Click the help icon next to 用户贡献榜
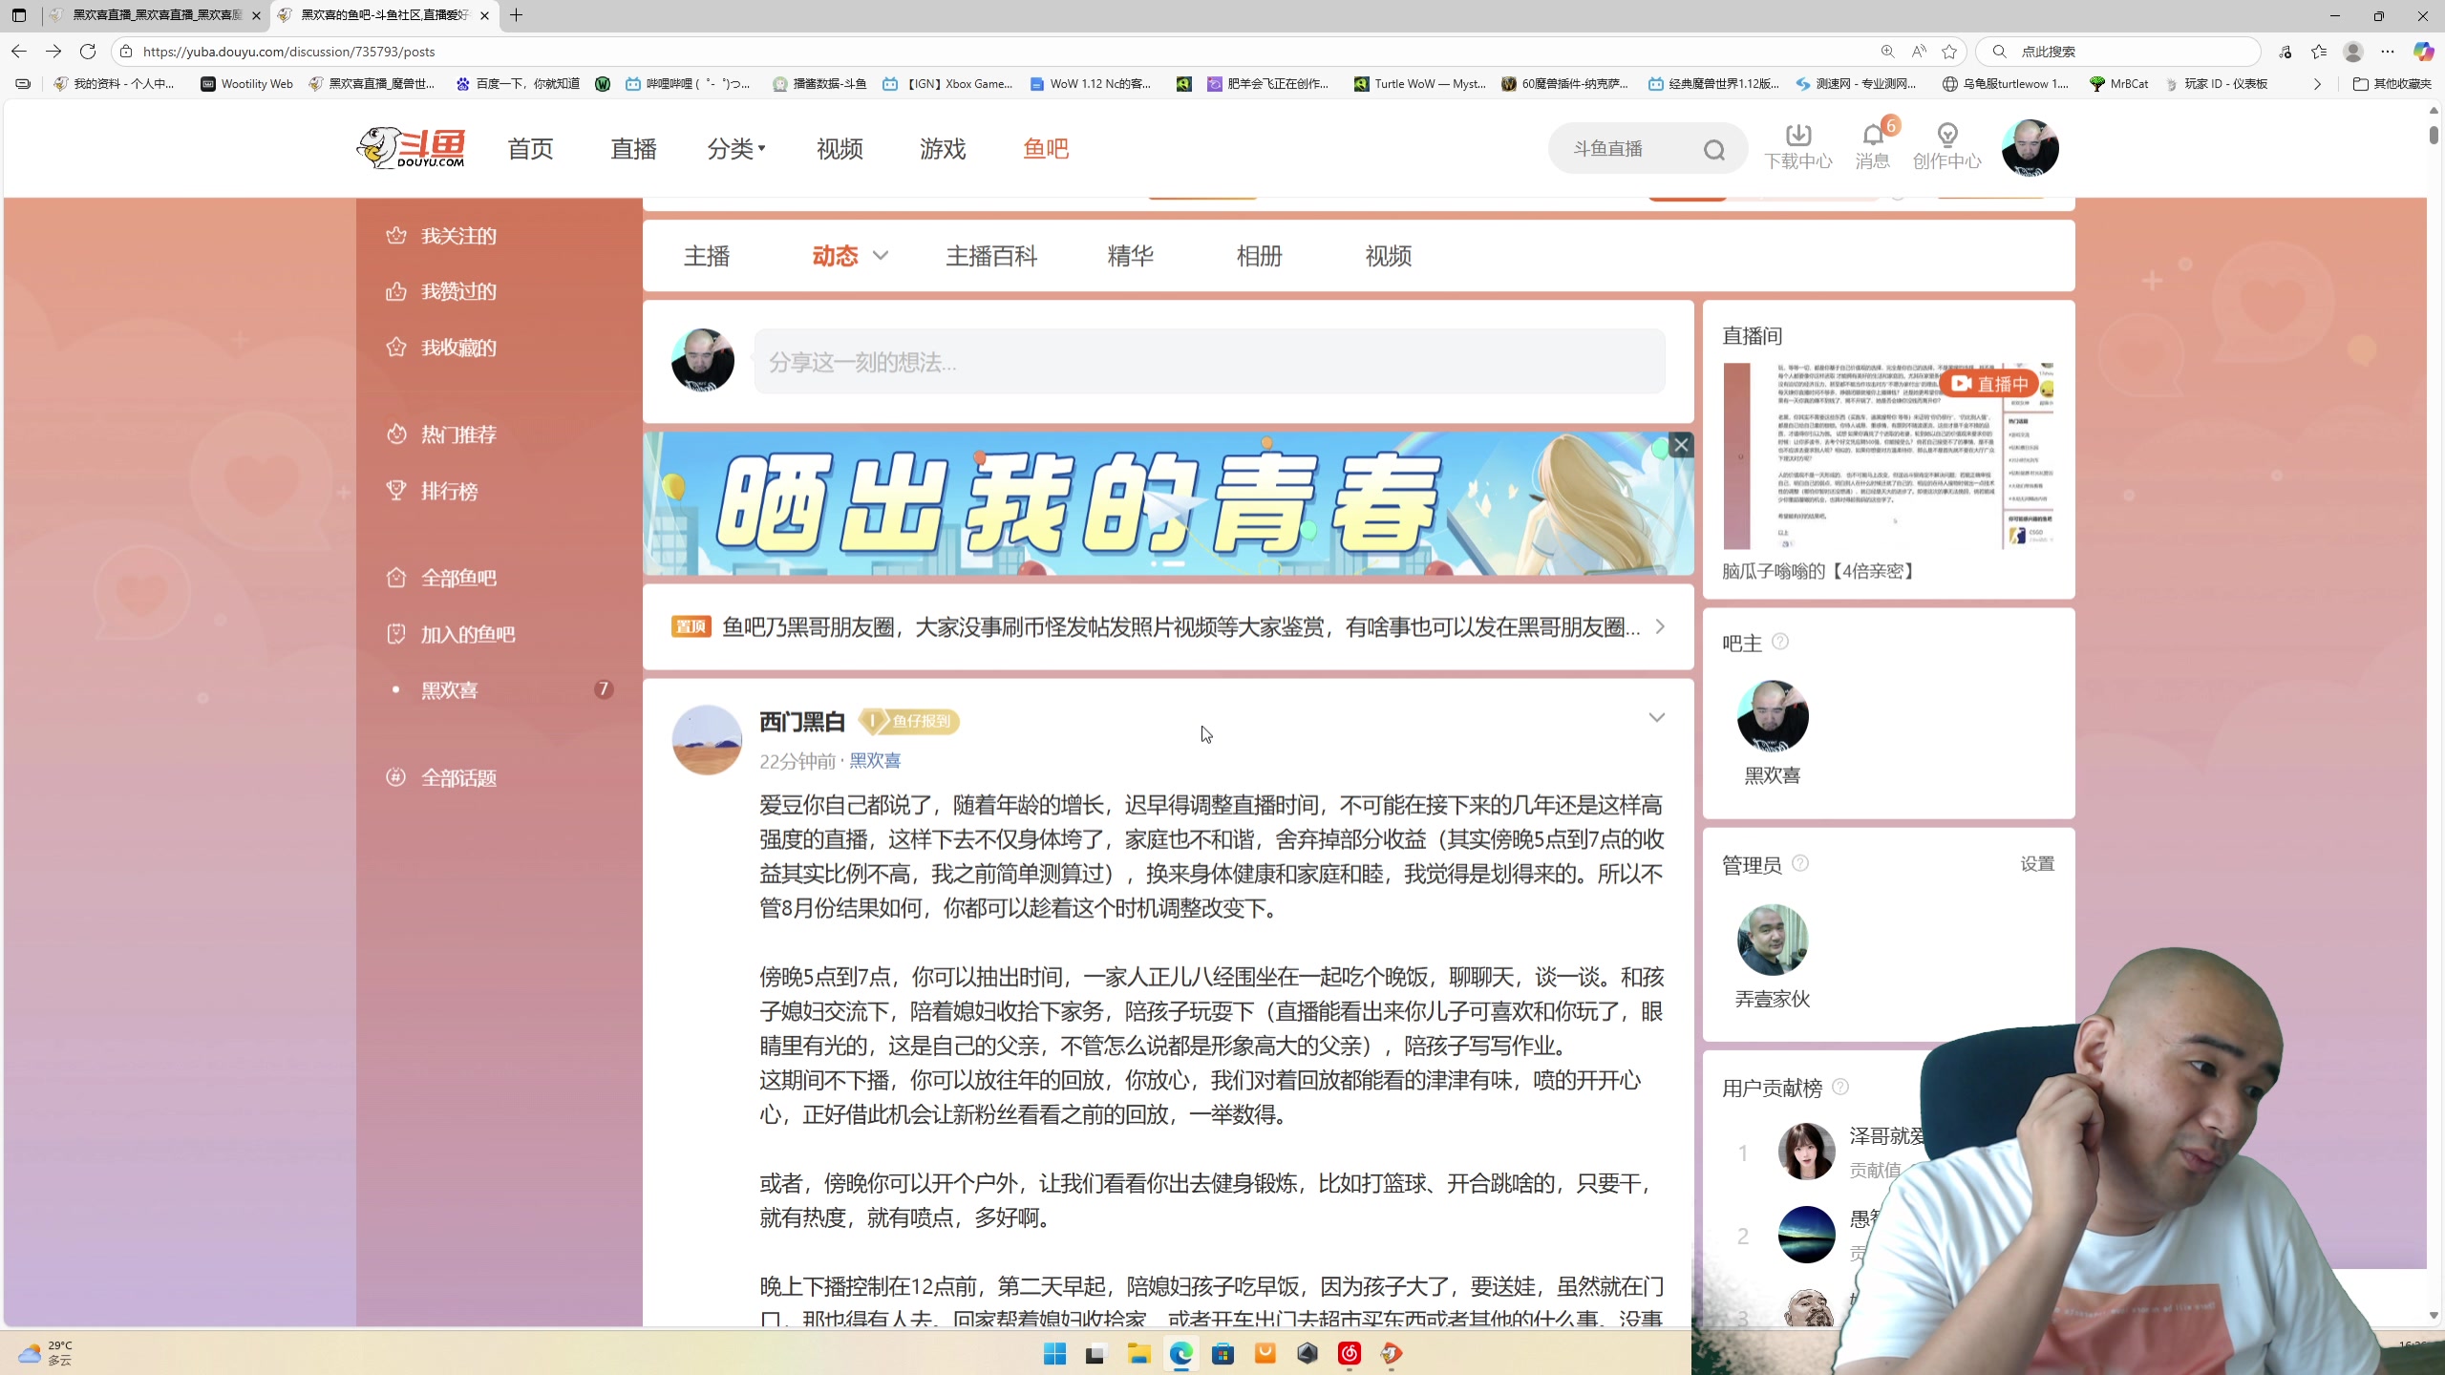2445x1375 pixels. [x=1840, y=1087]
